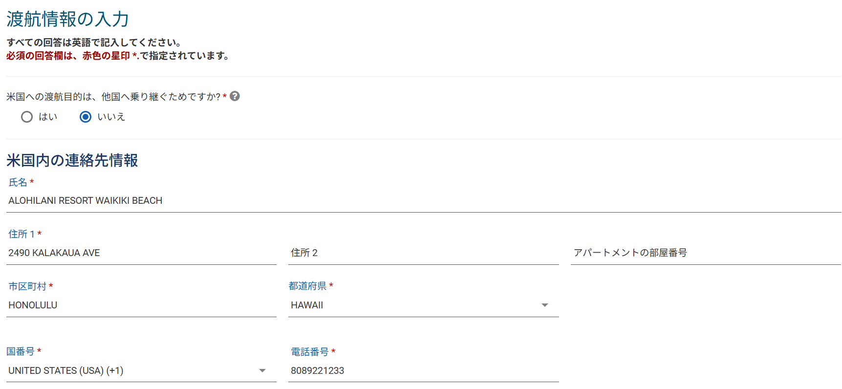Click the 米国内の連絡先情報 section heading
The width and height of the screenshot is (842, 389).
[x=72, y=160]
